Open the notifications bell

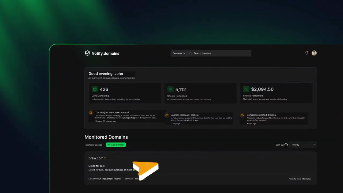(x=306, y=53)
